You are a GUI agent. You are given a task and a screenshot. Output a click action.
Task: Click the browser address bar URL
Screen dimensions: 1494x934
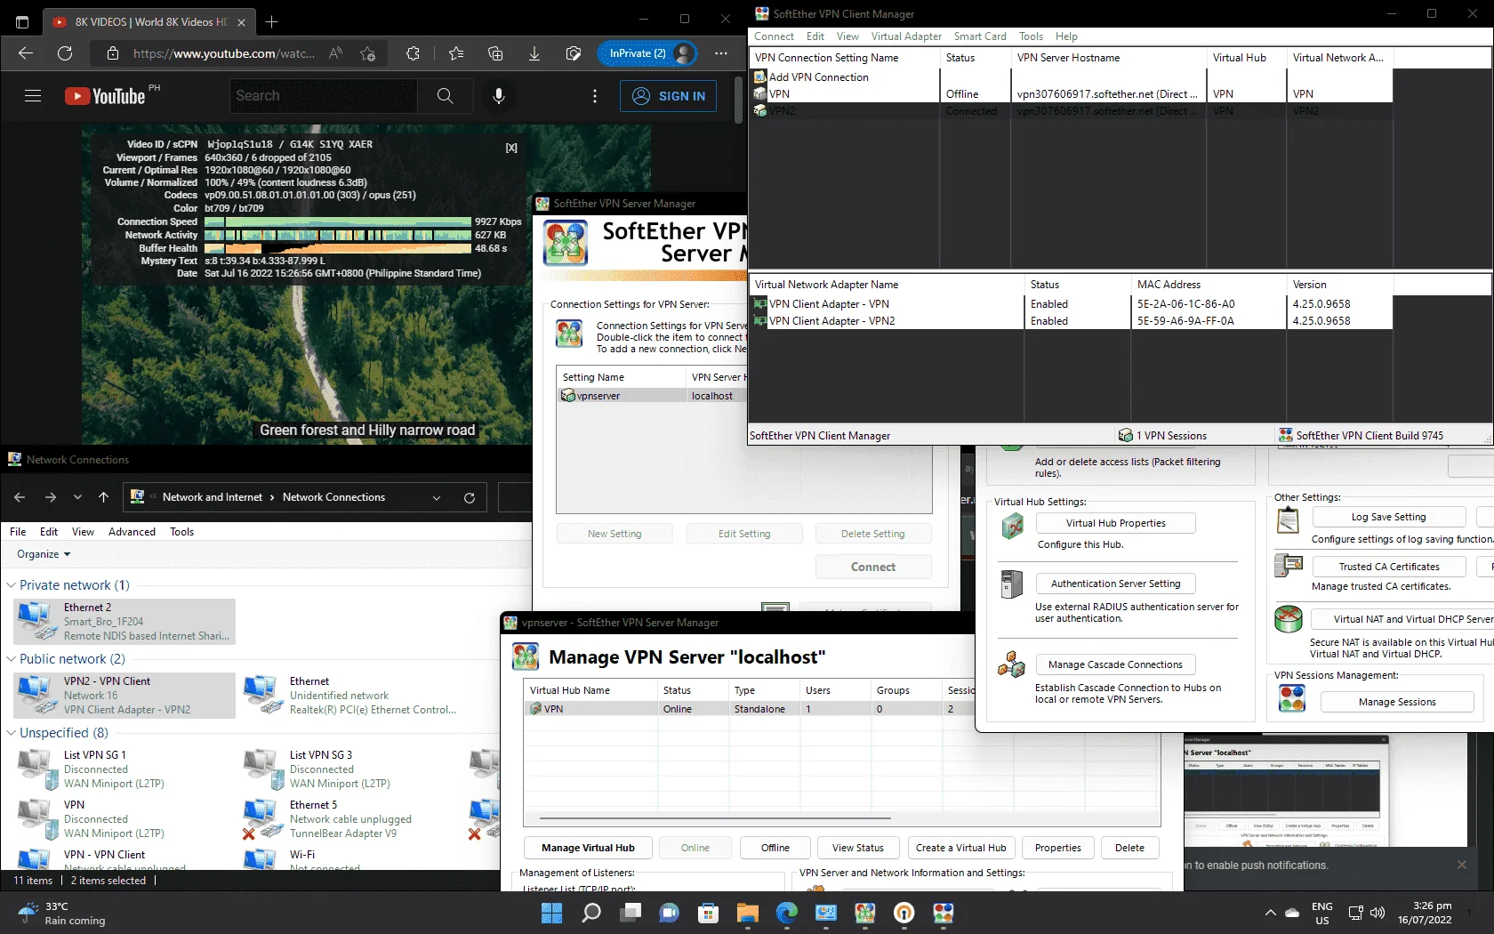click(x=223, y=53)
